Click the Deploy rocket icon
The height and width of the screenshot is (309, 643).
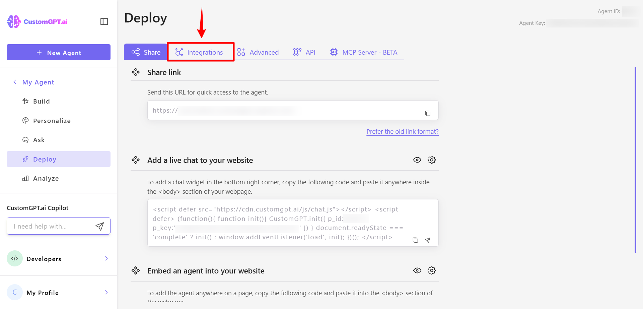tap(25, 159)
